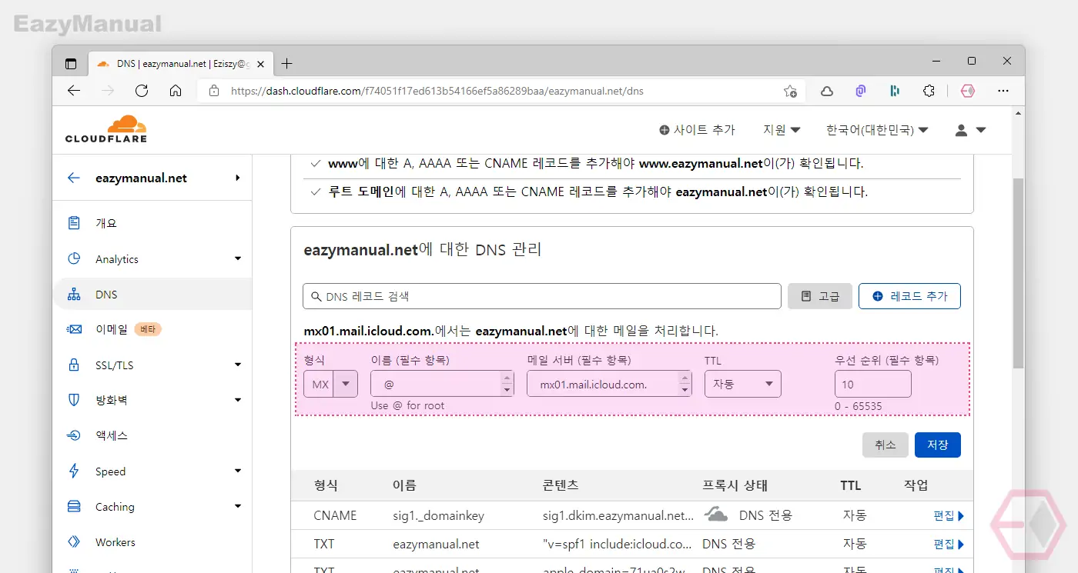Click the 레코드 추가 button

click(x=909, y=296)
